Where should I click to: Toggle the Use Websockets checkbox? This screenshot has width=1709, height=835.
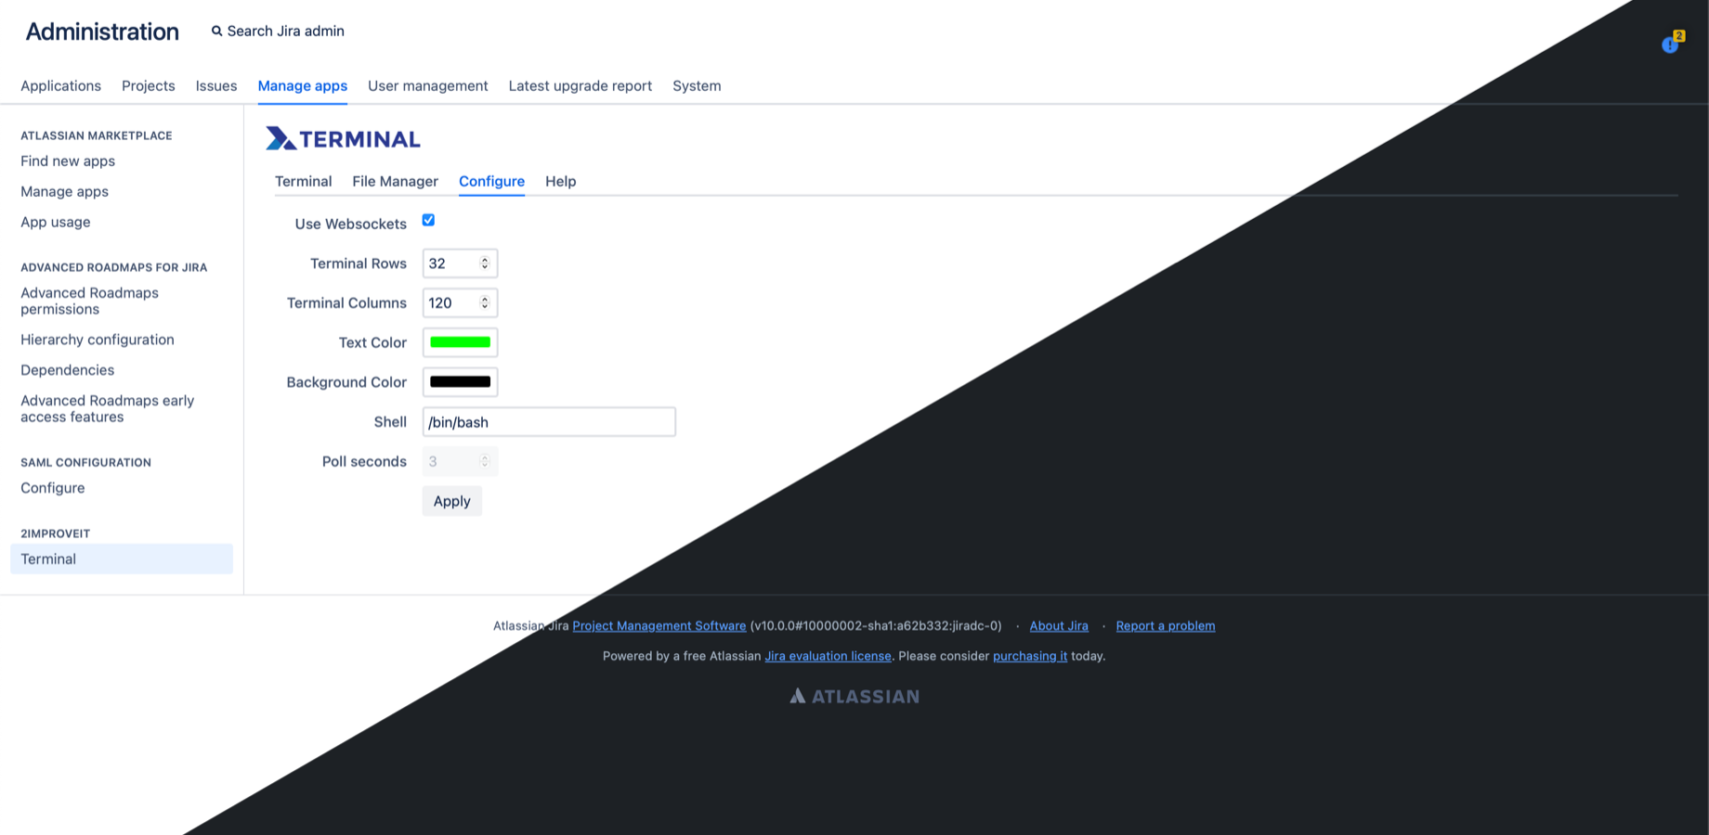click(428, 220)
